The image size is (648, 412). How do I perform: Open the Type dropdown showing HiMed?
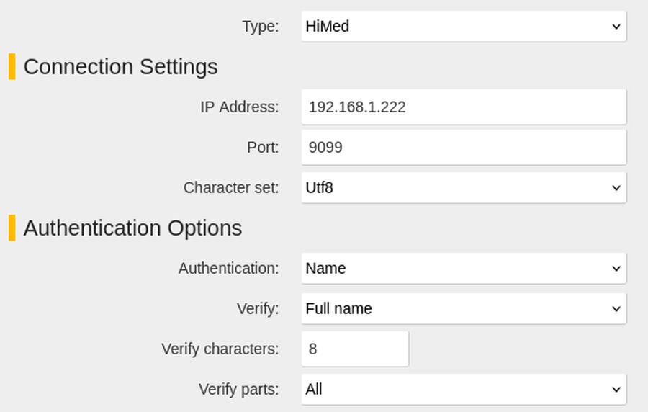[464, 27]
